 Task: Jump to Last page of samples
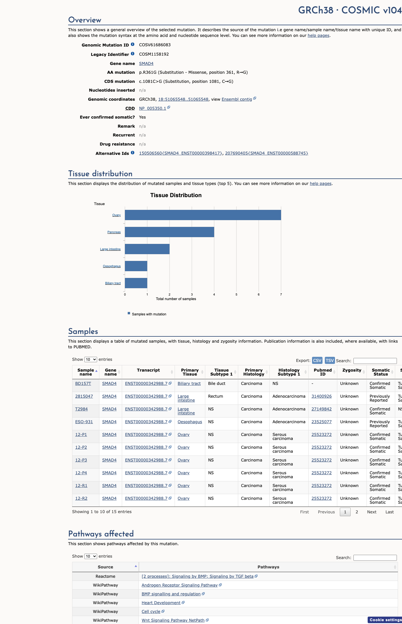point(390,512)
